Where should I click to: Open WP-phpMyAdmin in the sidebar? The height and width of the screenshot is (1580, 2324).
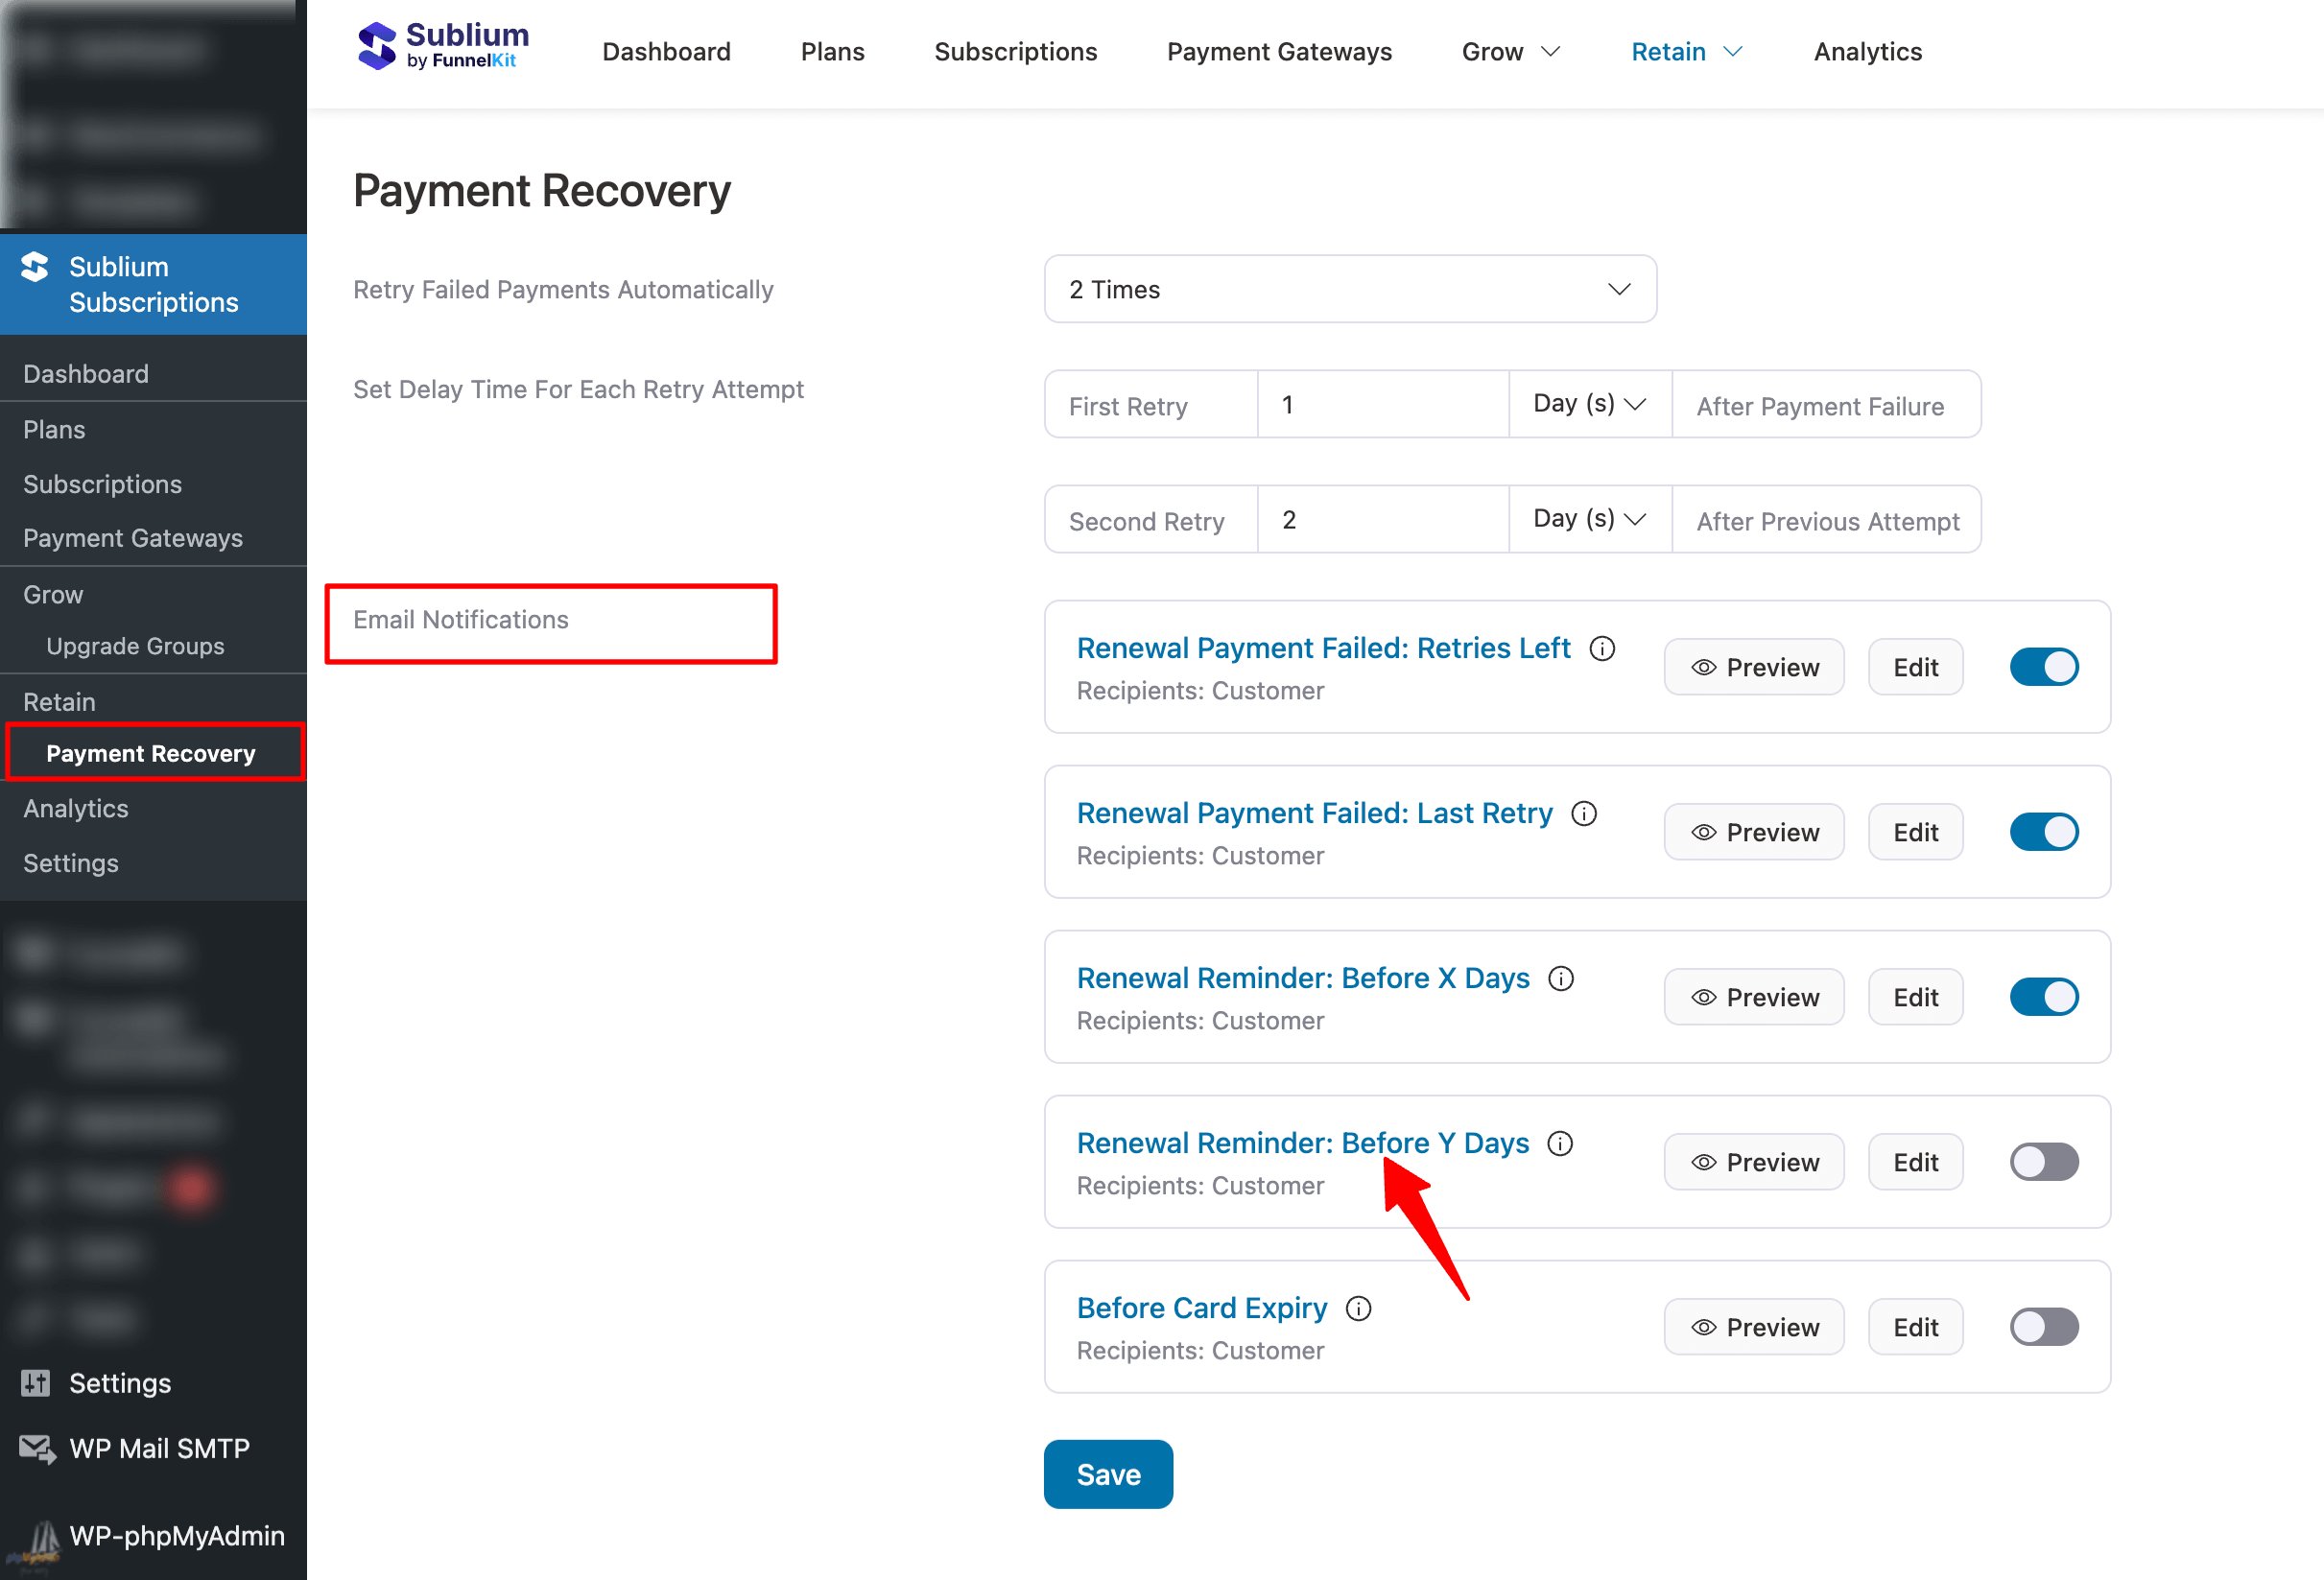176,1536
